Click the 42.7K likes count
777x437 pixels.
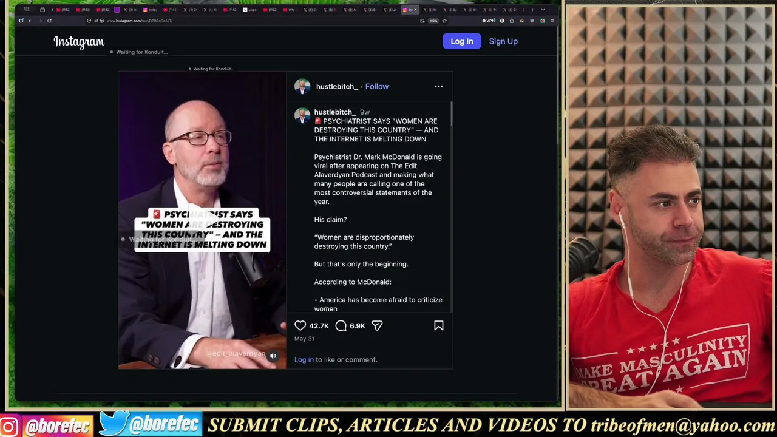coord(319,326)
